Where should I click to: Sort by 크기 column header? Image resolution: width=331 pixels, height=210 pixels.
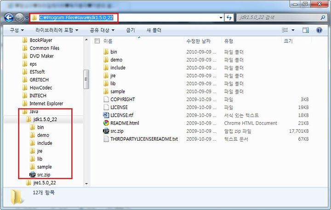288,41
